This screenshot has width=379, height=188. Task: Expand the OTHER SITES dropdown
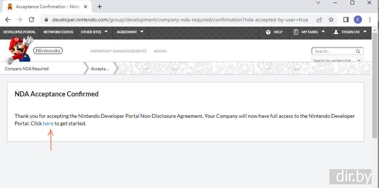click(x=94, y=32)
